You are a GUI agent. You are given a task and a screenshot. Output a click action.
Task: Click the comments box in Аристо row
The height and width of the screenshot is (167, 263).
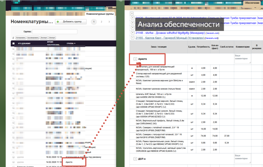(x=242, y=58)
